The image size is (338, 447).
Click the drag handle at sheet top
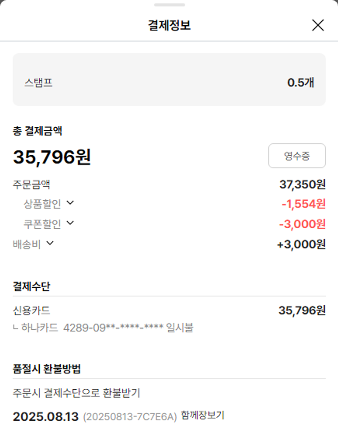tap(169, 5)
